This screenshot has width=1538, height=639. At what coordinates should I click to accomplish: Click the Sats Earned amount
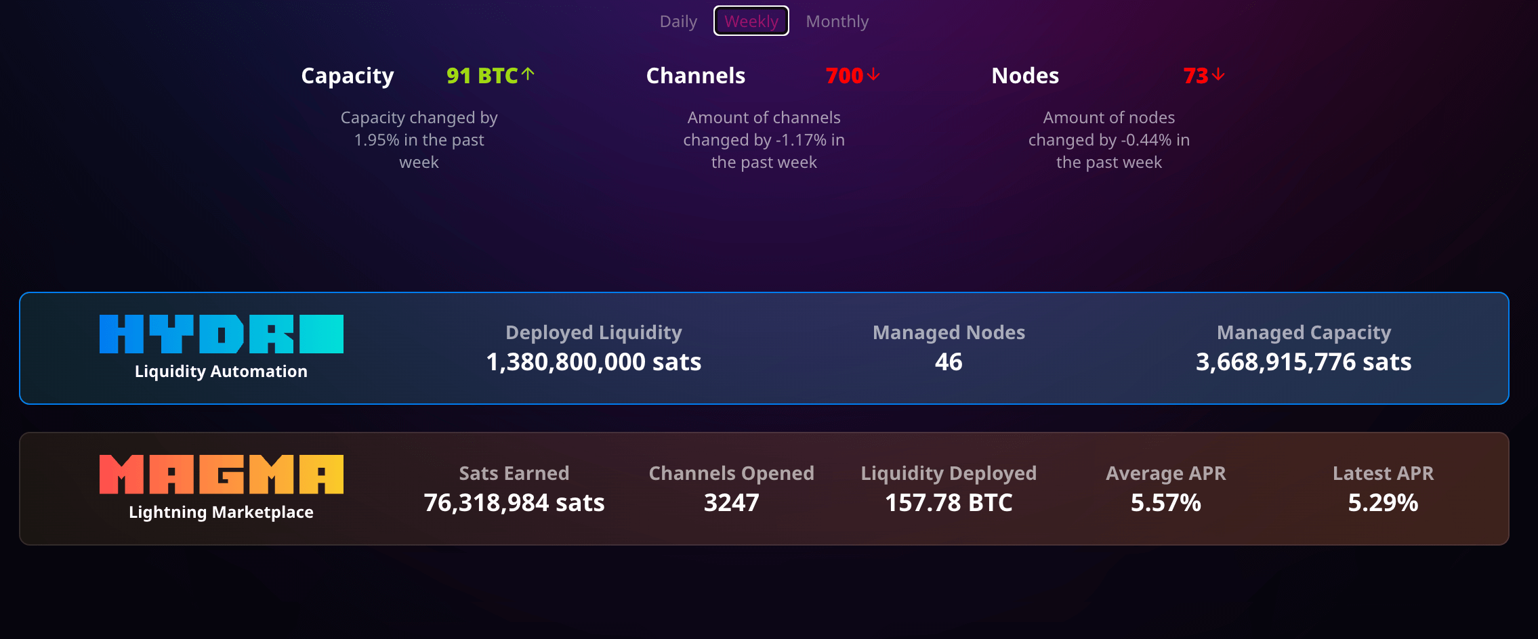pos(514,503)
